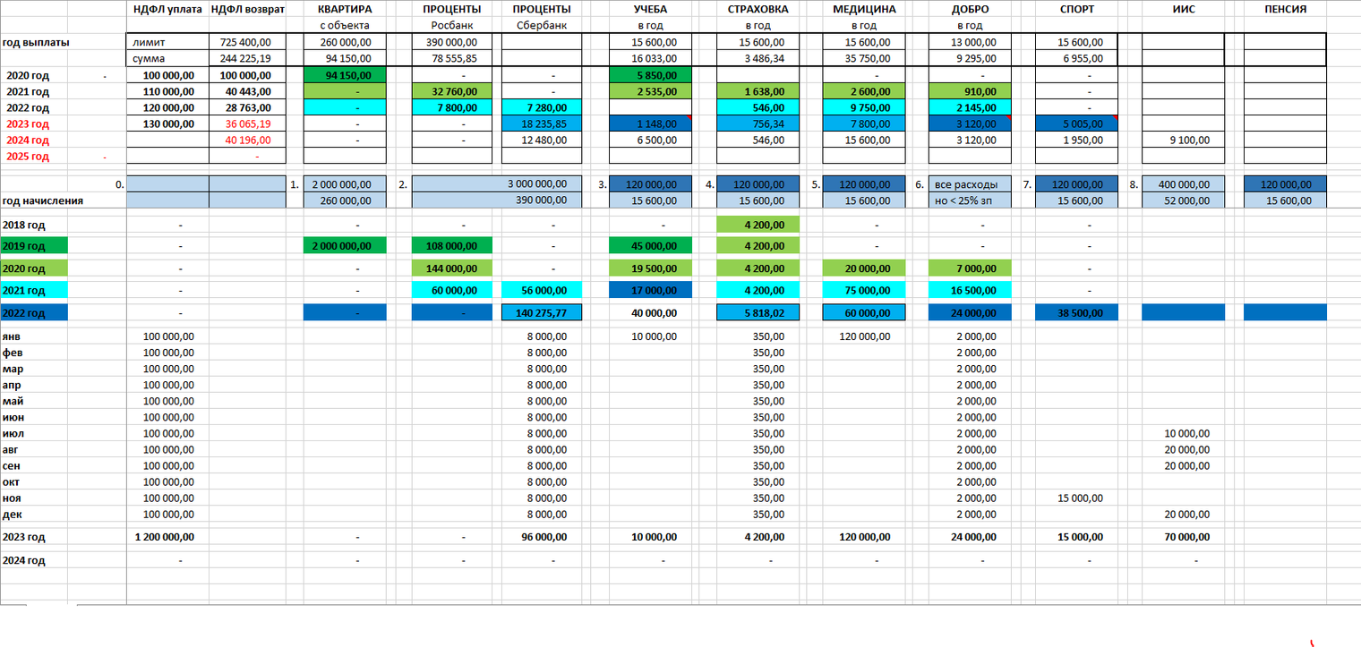Select the НДФЛ уплата column header
This screenshot has height=647, width=1361.
[167, 9]
